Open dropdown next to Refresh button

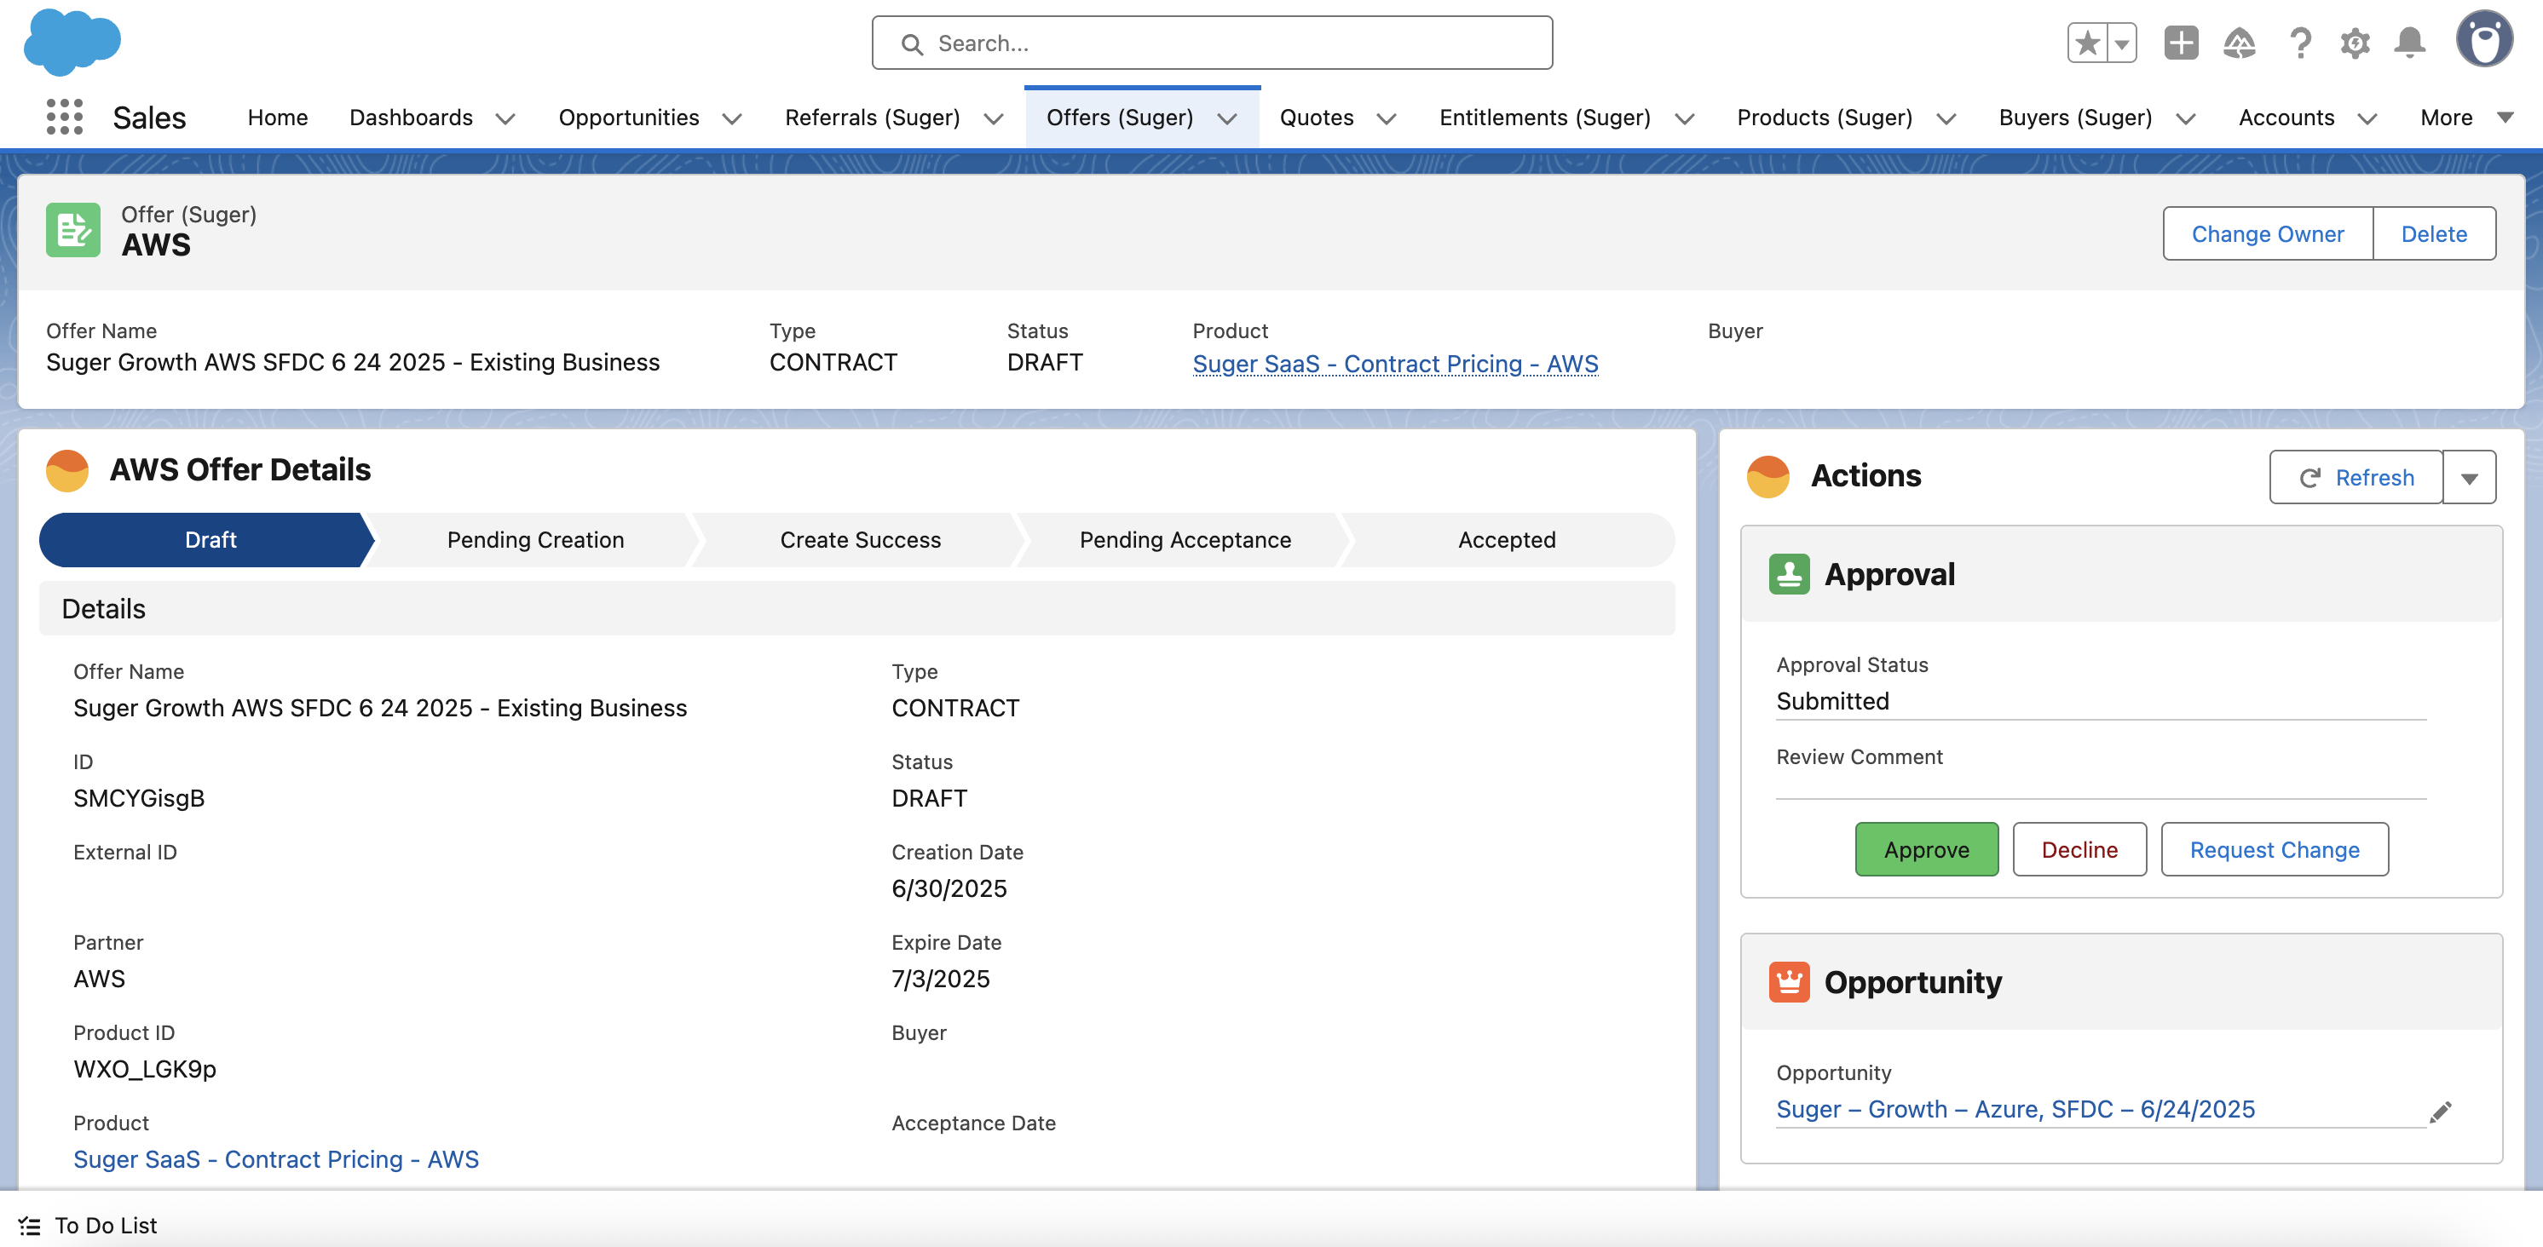(2469, 478)
